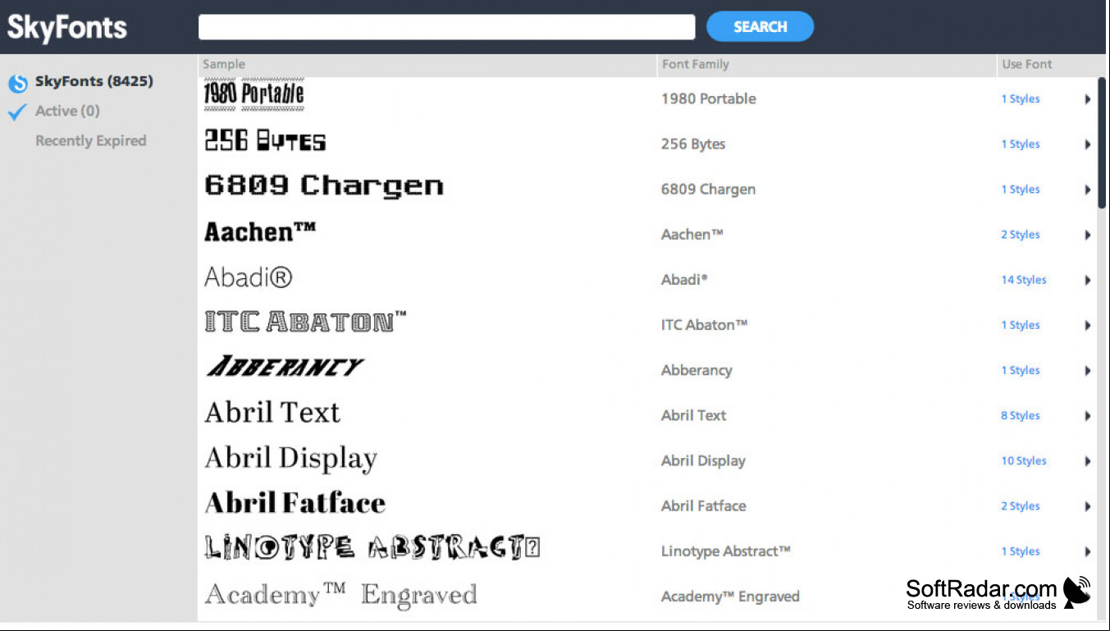Image resolution: width=1110 pixels, height=631 pixels.
Task: Click the Abadi font sample
Action: coord(248,277)
